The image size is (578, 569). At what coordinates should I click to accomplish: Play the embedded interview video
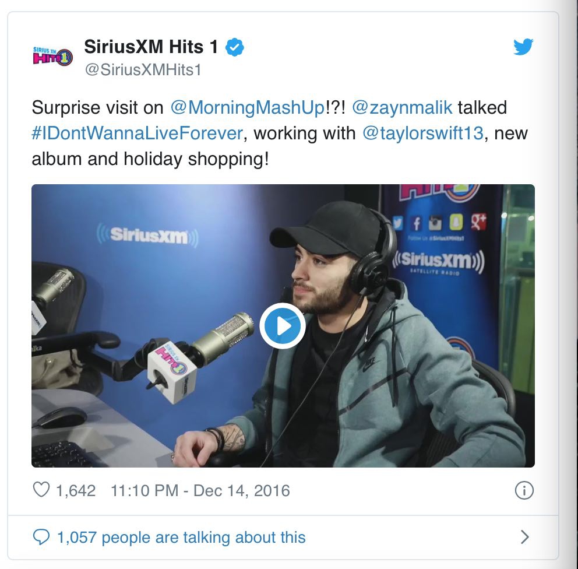tap(283, 326)
